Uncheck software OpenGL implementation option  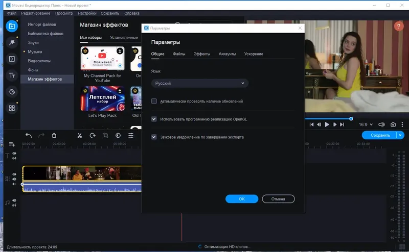tap(154, 119)
